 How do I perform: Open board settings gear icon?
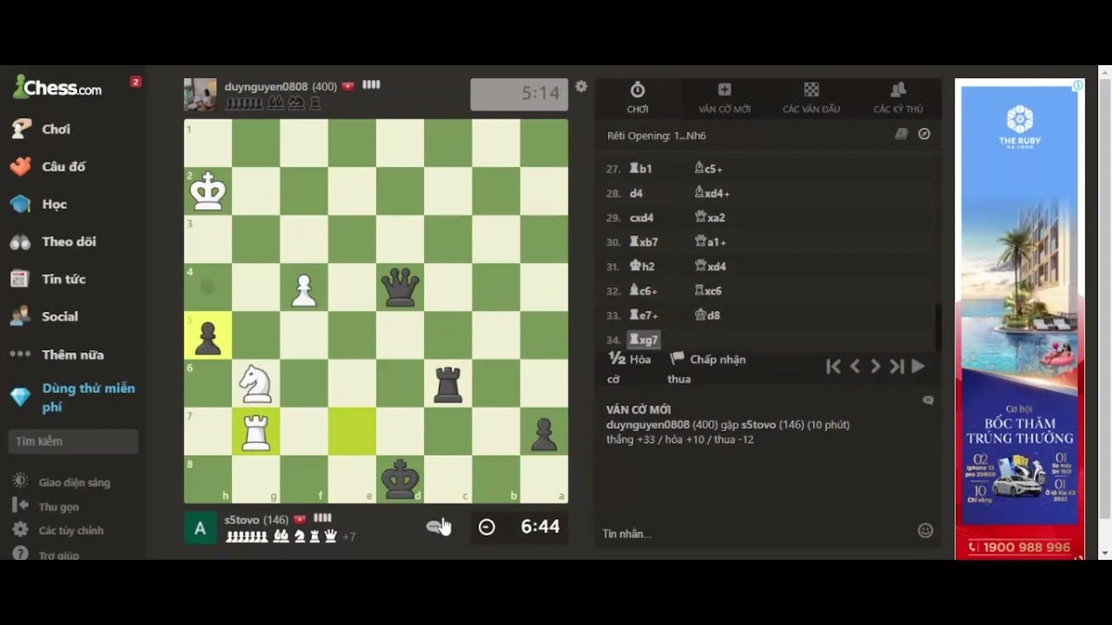point(581,86)
